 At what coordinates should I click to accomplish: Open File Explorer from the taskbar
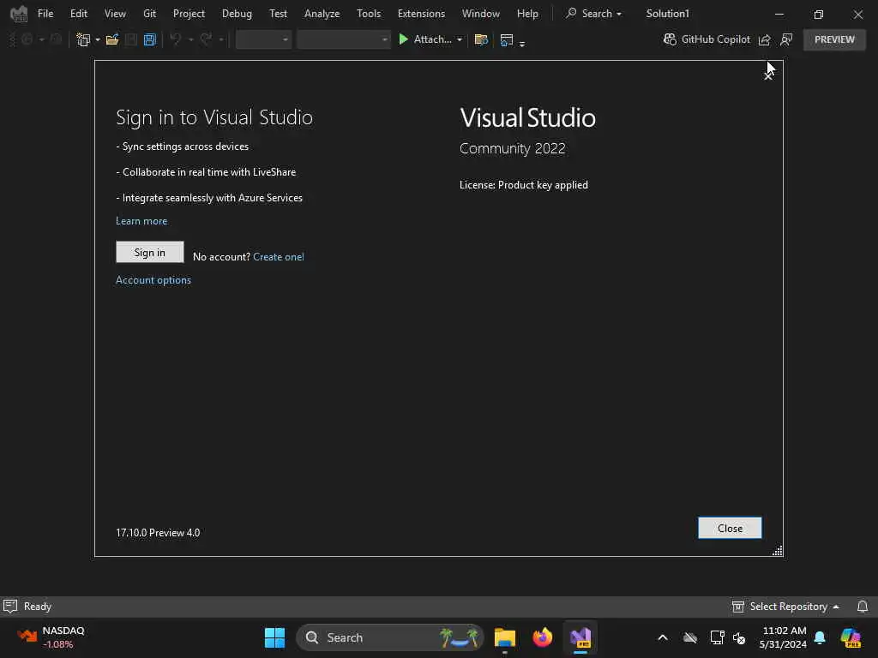(x=504, y=637)
